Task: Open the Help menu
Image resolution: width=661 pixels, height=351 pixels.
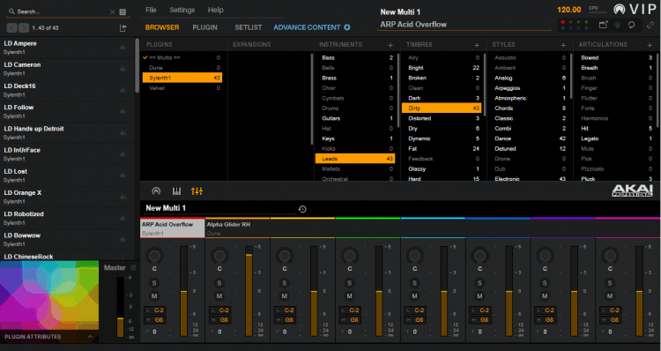Action: click(x=215, y=10)
